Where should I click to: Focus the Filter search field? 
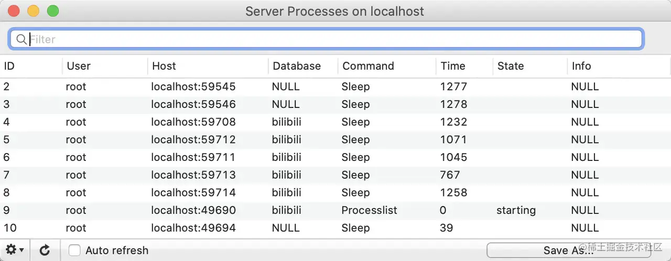[326, 39]
